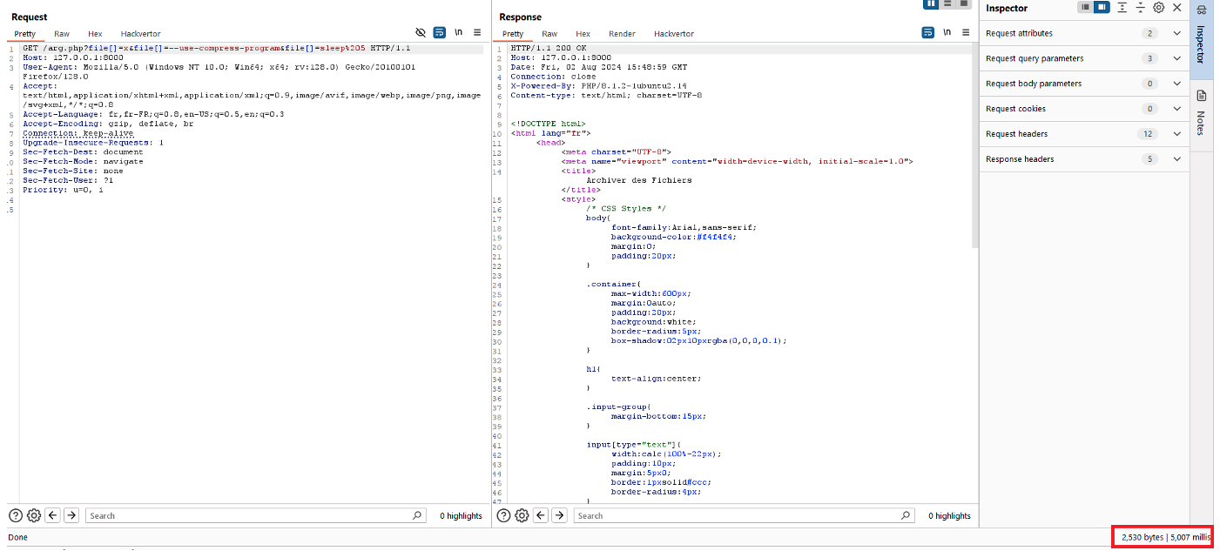This screenshot has height=551, width=1220.
Task: Open the Inspector settings gear
Action: click(1157, 8)
